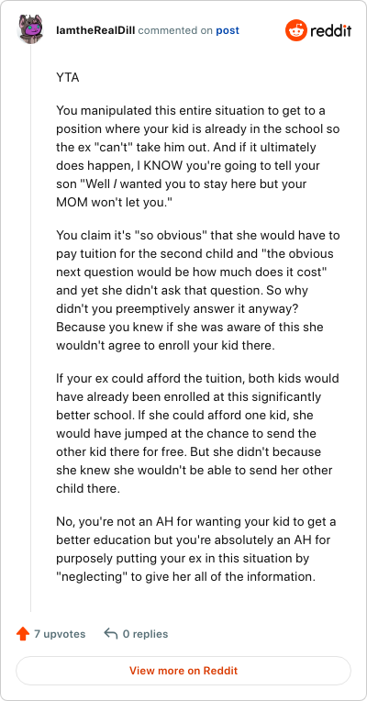Click the "commented on" header text
The image size is (367, 701).
click(175, 30)
